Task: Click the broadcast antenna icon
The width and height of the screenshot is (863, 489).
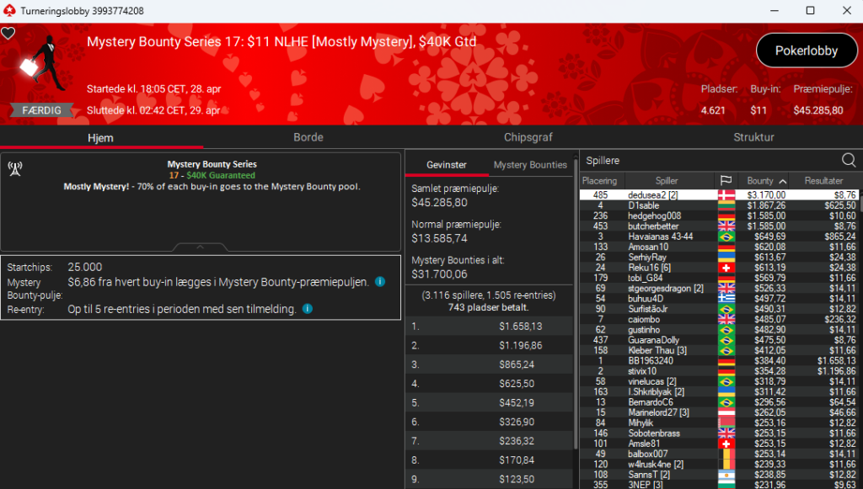Action: point(14,167)
